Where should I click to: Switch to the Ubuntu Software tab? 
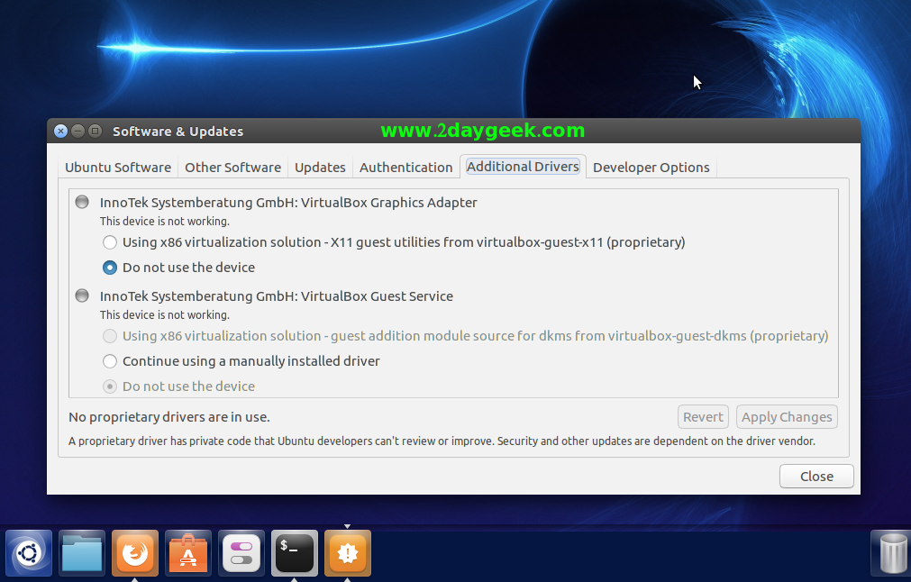pyautogui.click(x=118, y=168)
